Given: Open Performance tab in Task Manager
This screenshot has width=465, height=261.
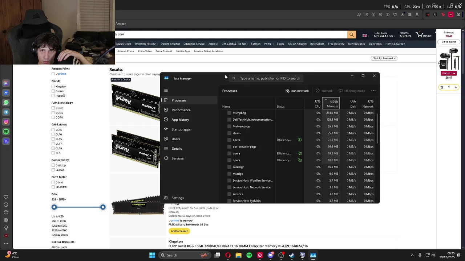Looking at the screenshot, I should pyautogui.click(x=189, y=110).
